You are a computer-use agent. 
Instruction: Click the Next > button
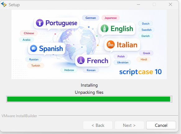pos(129,125)
